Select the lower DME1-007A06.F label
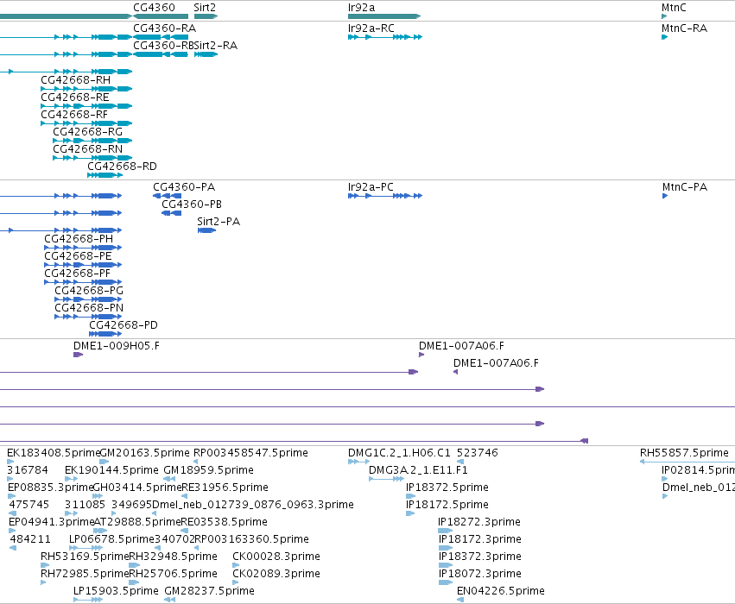 tap(496, 363)
